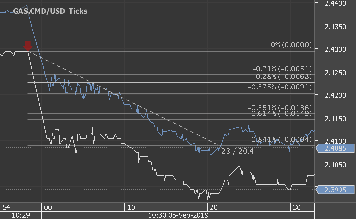
Task: Click the 2.4400 price axis value
Action: coord(335,3)
